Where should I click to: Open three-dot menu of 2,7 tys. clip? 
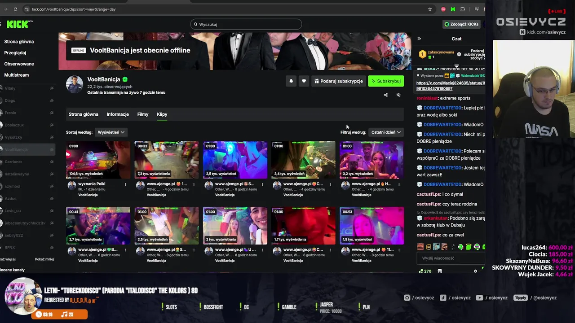click(125, 250)
